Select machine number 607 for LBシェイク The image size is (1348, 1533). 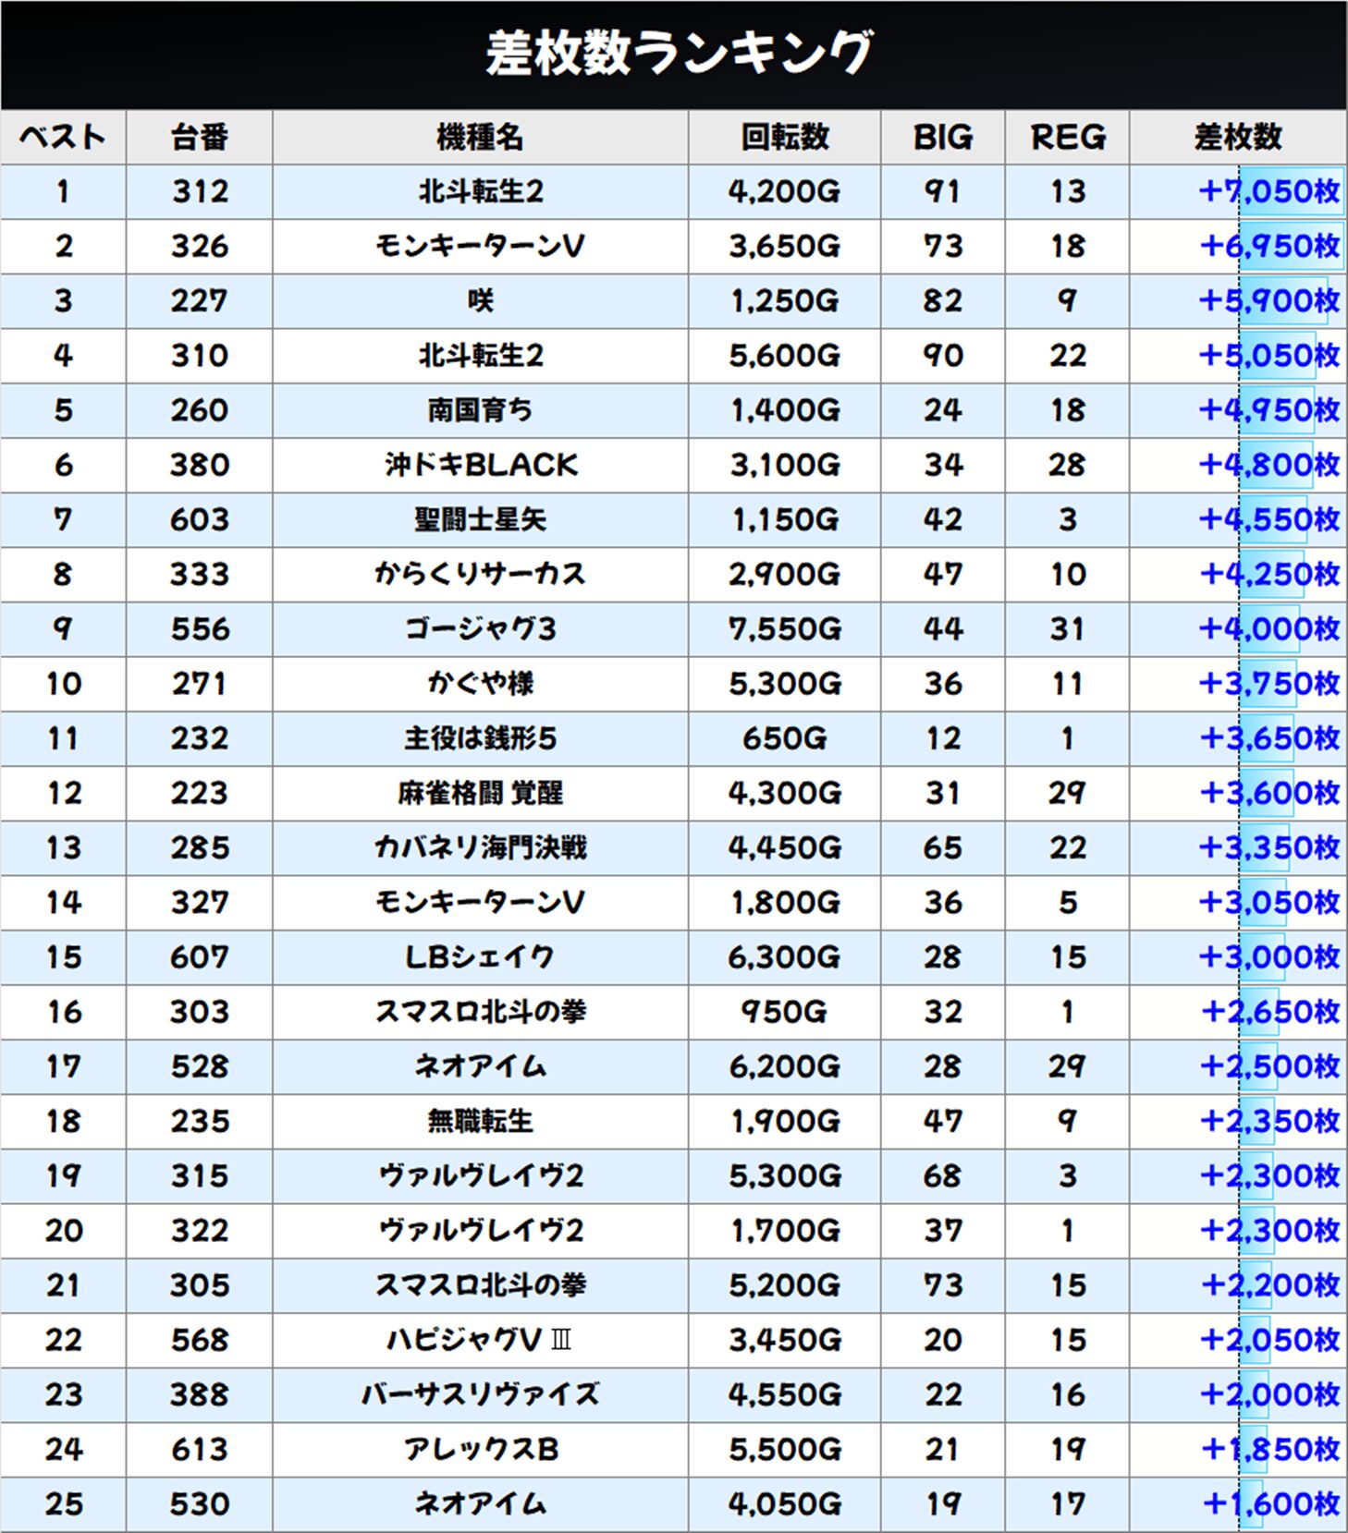pyautogui.click(x=200, y=957)
